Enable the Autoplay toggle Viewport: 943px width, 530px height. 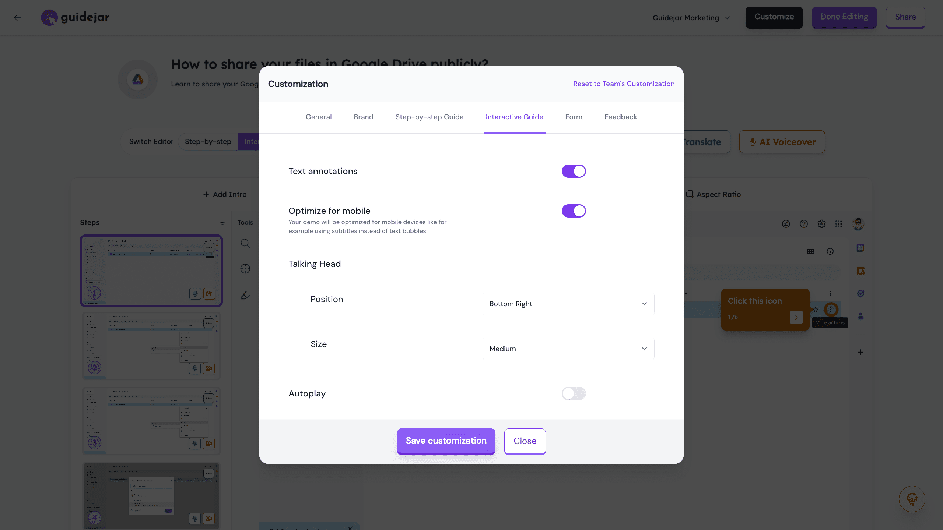pos(574,393)
